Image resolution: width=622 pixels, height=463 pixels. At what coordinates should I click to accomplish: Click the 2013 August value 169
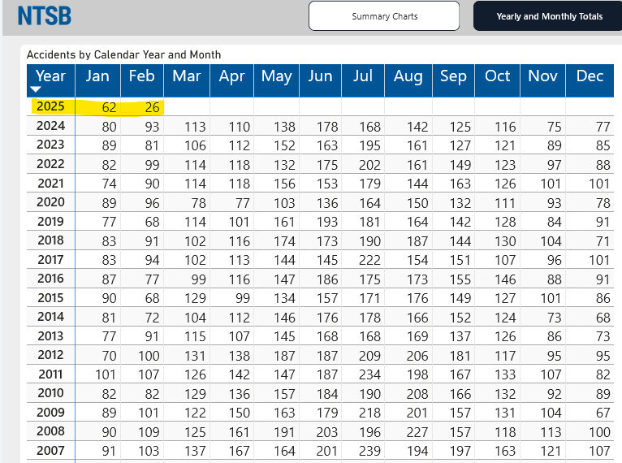click(x=417, y=336)
